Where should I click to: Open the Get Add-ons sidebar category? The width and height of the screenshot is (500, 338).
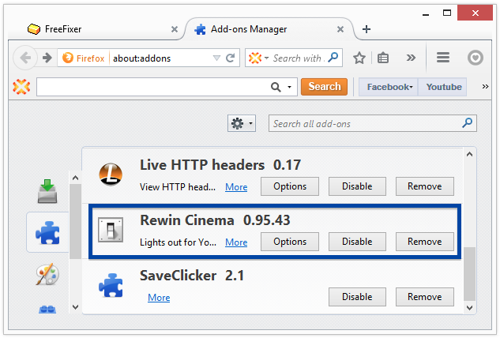(47, 191)
